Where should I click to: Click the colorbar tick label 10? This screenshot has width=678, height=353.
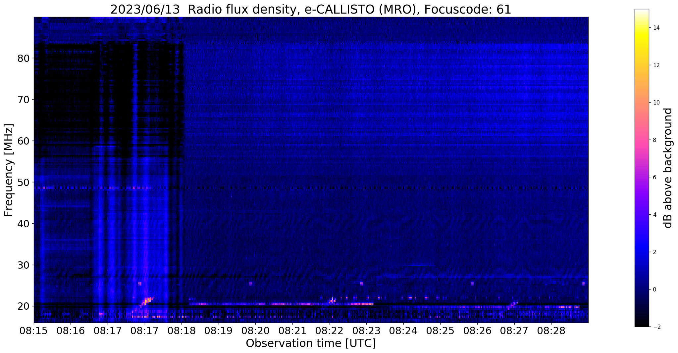pyautogui.click(x=656, y=103)
